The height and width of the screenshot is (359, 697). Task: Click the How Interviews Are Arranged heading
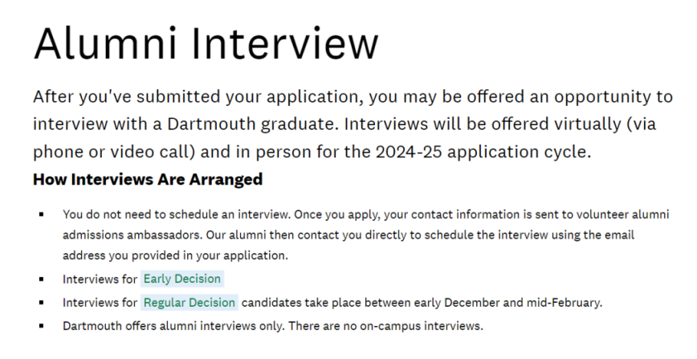(148, 179)
